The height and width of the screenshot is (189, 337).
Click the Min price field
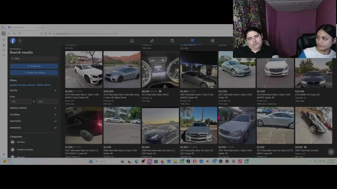(21, 101)
